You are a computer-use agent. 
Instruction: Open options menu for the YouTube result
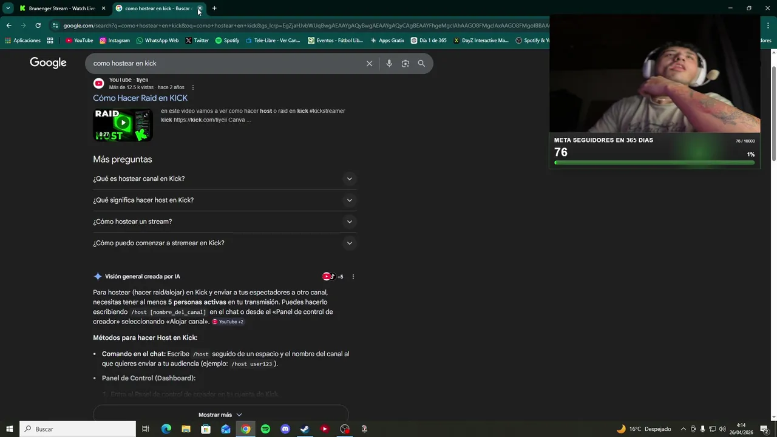click(x=193, y=87)
